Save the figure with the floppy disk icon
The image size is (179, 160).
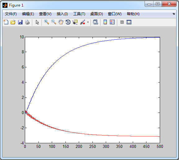(20, 22)
